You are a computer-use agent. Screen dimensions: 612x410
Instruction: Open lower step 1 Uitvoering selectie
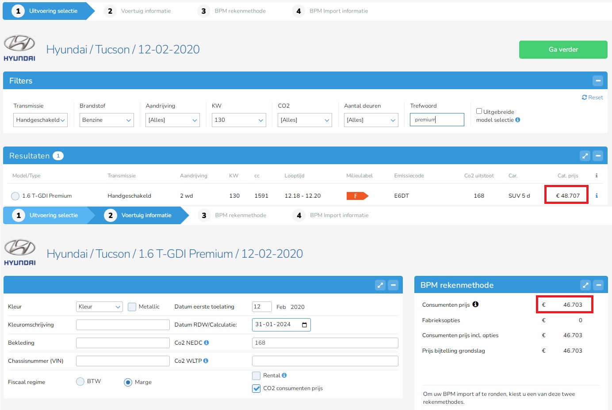(48, 215)
